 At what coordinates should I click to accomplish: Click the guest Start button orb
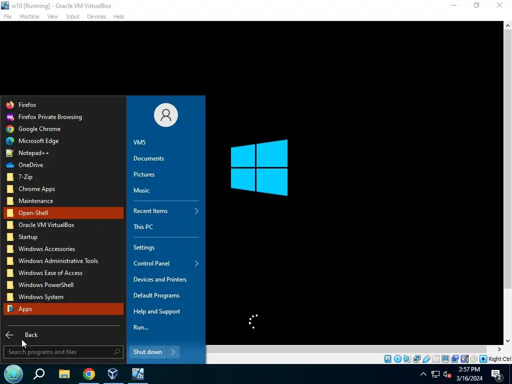[x=13, y=374]
